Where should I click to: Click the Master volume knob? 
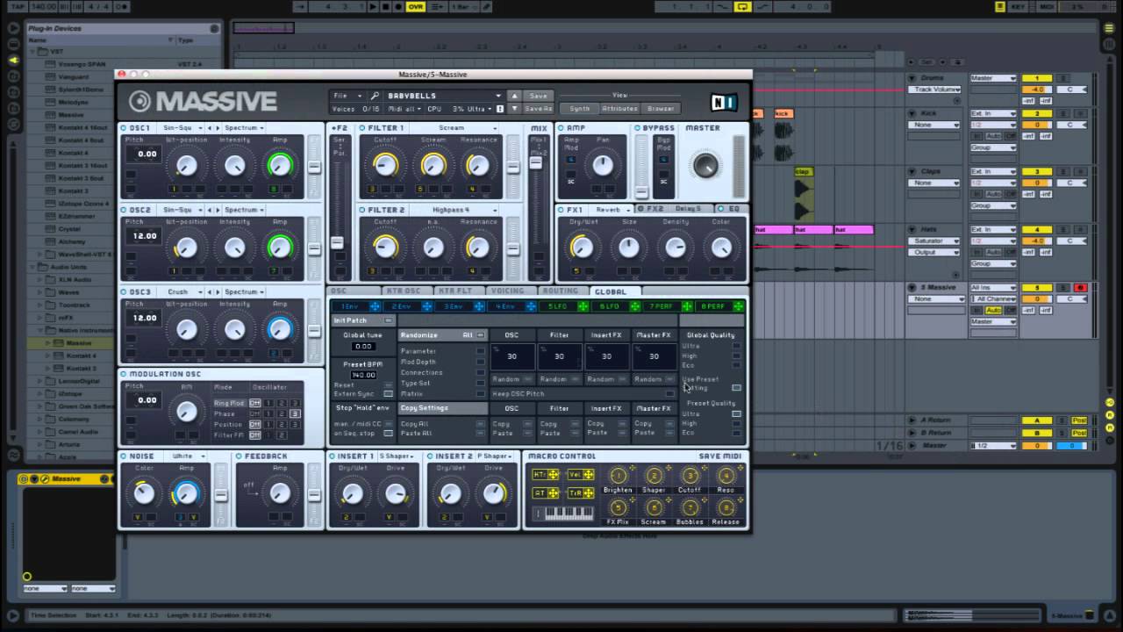pyautogui.click(x=705, y=164)
